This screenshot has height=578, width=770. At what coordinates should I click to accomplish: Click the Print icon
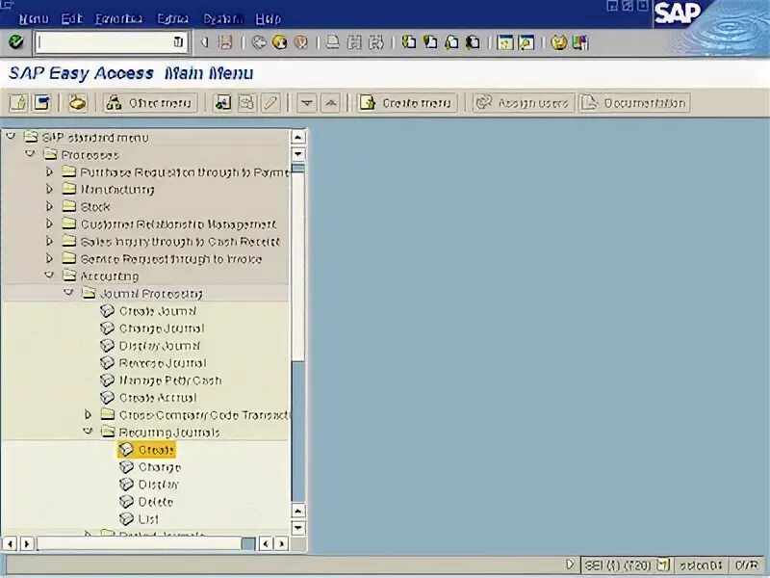[x=333, y=42]
